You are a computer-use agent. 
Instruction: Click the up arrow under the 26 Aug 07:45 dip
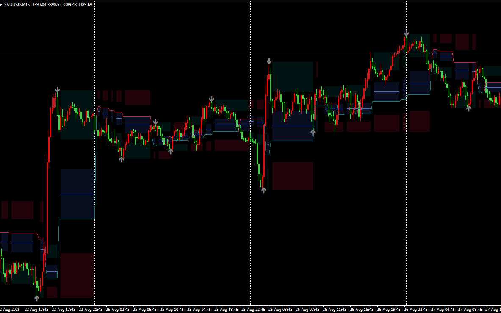tap(313, 132)
